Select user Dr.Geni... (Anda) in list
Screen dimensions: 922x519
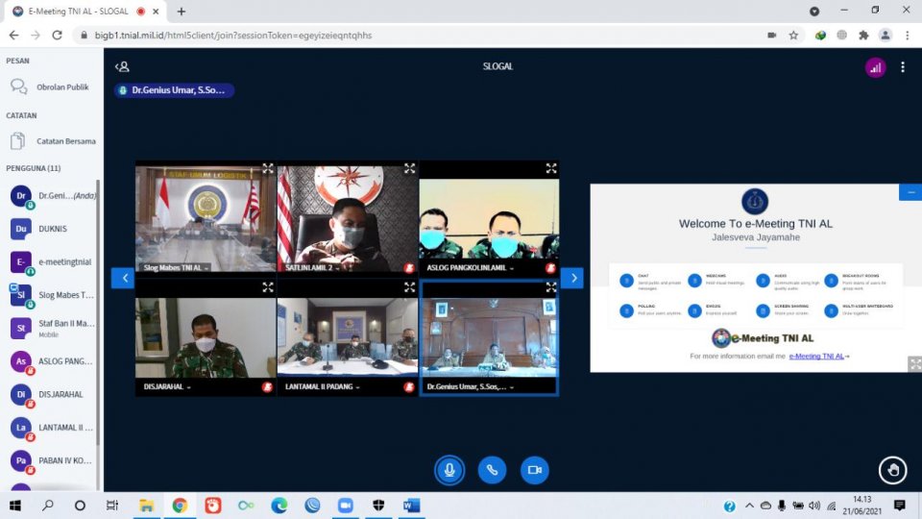[x=51, y=196]
